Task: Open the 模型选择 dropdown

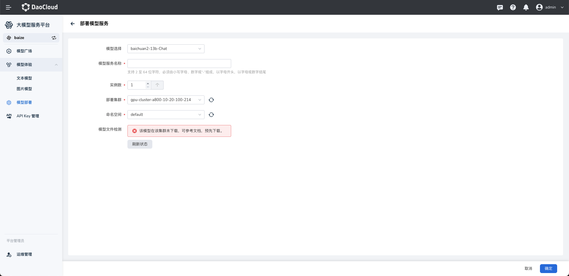Action: pos(166,49)
